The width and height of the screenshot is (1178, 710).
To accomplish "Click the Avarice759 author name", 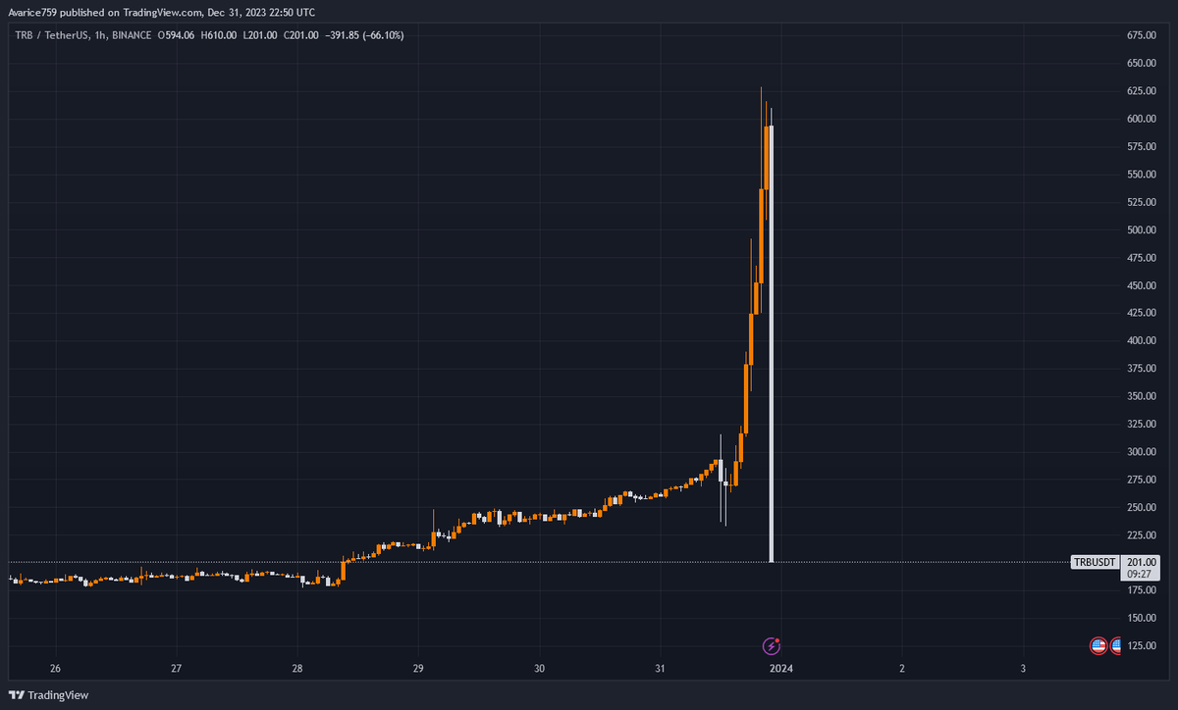I will click(x=32, y=13).
